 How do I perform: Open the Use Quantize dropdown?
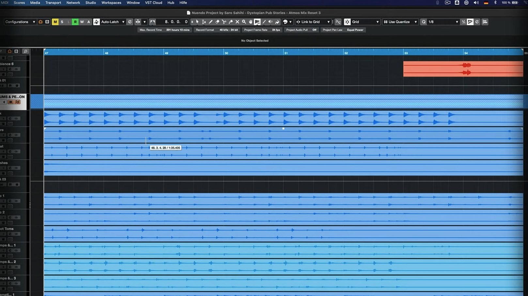click(400, 22)
